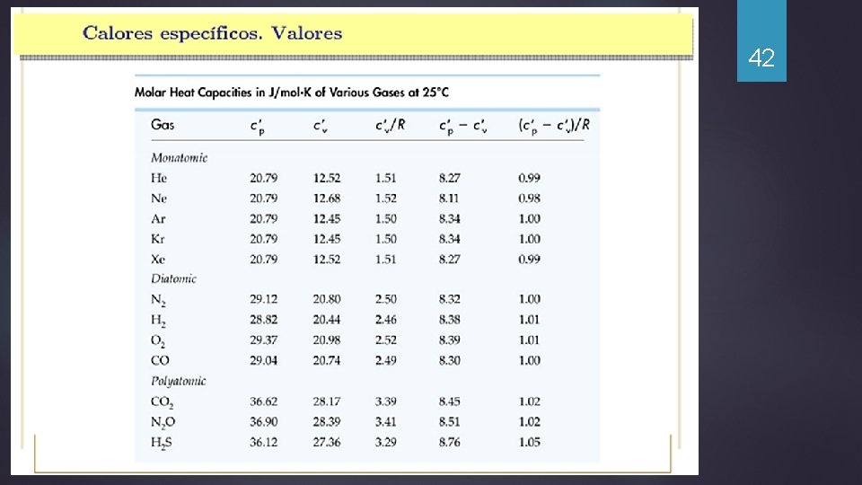862x485 pixels.
Task: Select the "O2" row label
Action: pyautogui.click(x=158, y=341)
